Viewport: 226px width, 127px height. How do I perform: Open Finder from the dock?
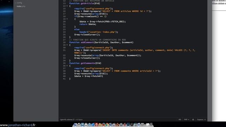[75, 125]
